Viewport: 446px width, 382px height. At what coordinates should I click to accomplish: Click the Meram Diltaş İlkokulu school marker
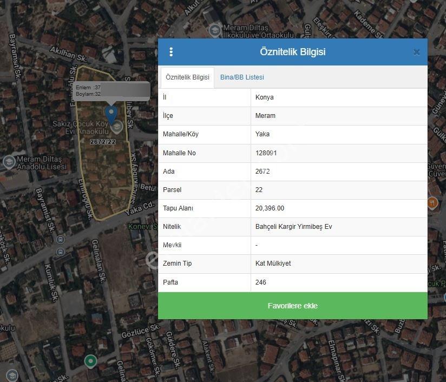[x=215, y=30]
